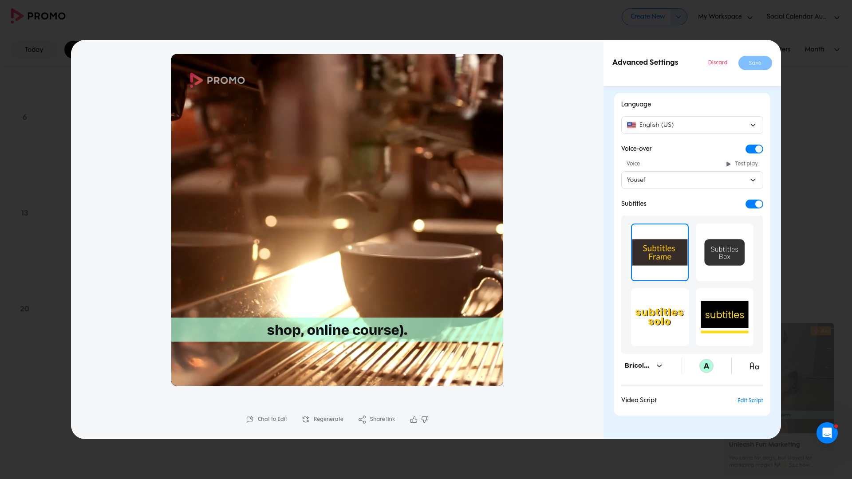Expand the English (US) language dropdown
The image size is (852, 479).
coord(692,125)
